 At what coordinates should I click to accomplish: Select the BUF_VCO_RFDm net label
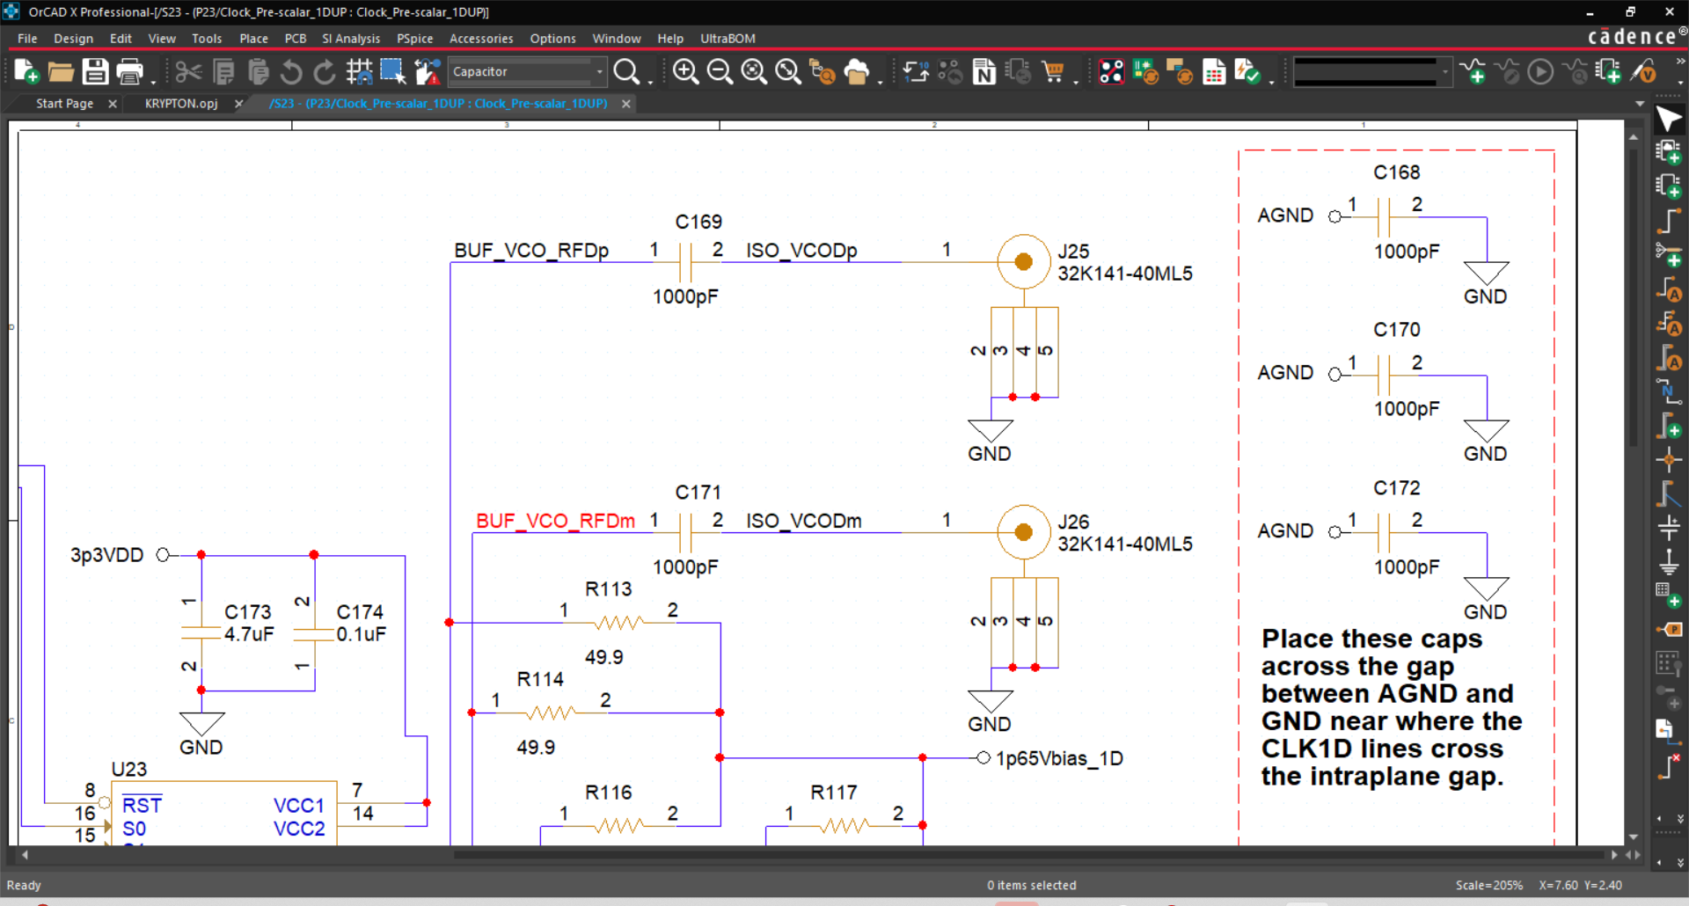555,521
